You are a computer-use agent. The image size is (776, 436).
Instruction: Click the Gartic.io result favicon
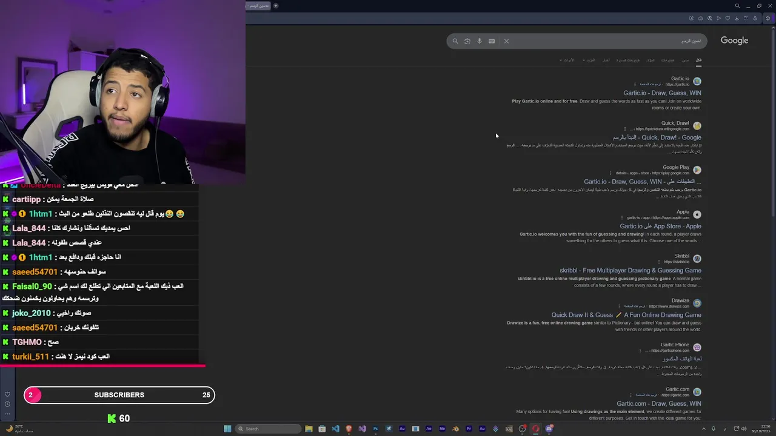(697, 81)
